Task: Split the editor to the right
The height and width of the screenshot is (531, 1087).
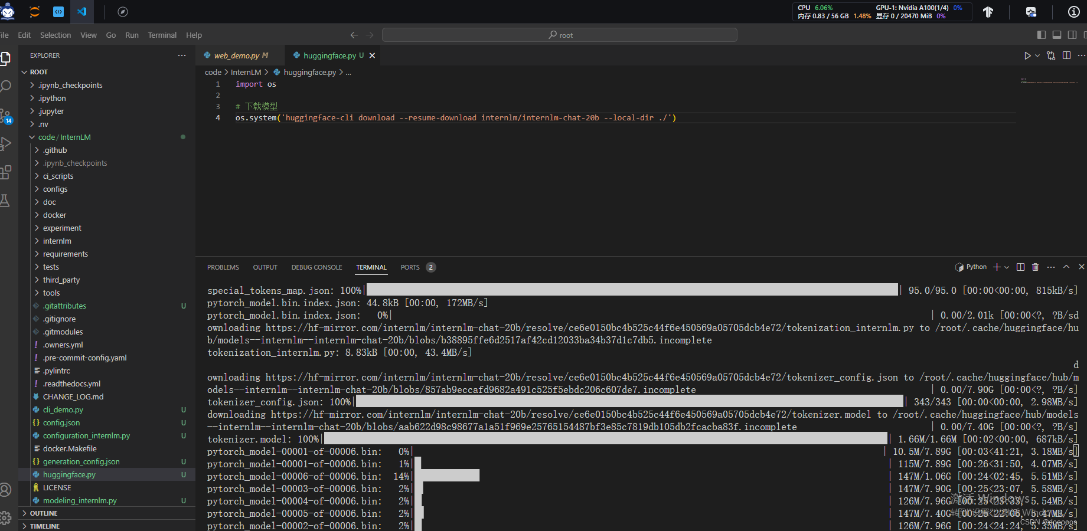Action: click(1066, 55)
